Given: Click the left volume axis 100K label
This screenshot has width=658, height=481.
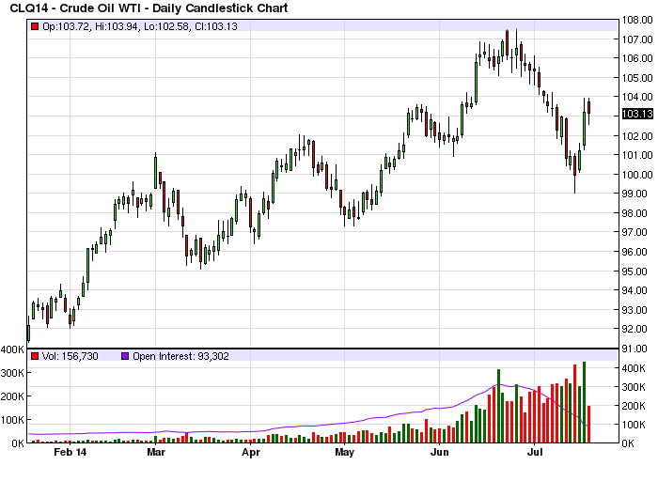Looking at the screenshot, I should tap(12, 420).
